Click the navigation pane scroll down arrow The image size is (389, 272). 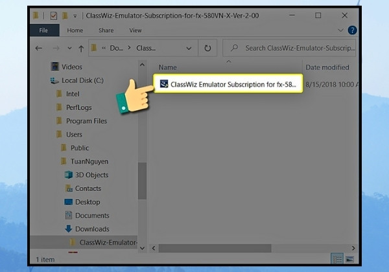pyautogui.click(x=142, y=248)
